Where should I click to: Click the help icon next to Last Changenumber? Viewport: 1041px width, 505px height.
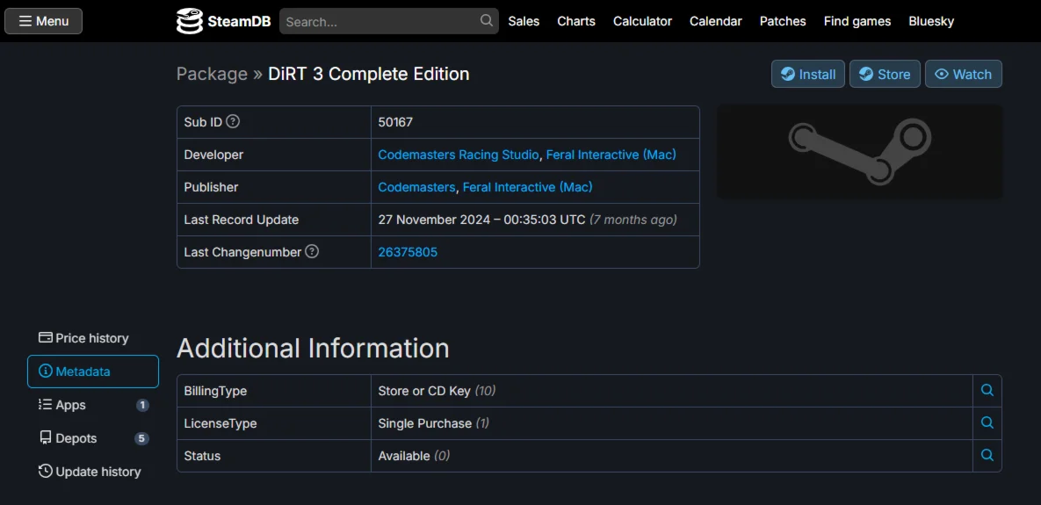pyautogui.click(x=312, y=252)
